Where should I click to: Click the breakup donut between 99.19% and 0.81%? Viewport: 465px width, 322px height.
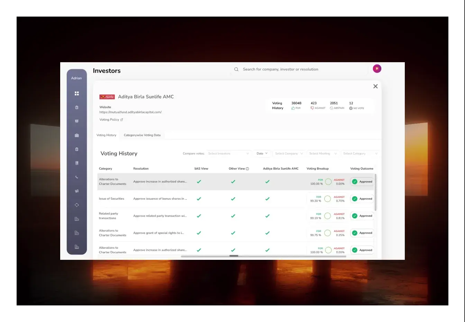[328, 216]
